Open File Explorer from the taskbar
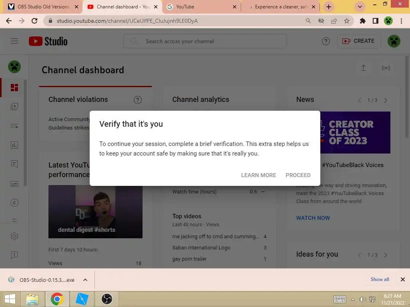Screen dimensions: 410x307 point(32,299)
